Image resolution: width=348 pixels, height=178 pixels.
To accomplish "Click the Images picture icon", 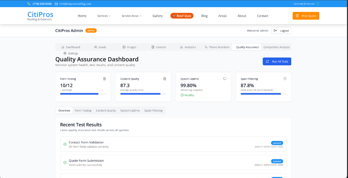I will click(x=124, y=47).
